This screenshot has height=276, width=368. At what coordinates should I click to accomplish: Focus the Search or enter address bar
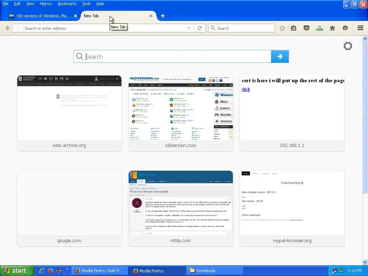click(x=105, y=28)
